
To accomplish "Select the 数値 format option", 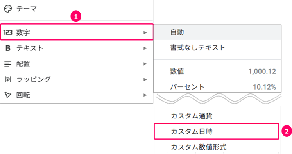I will 217,71.
